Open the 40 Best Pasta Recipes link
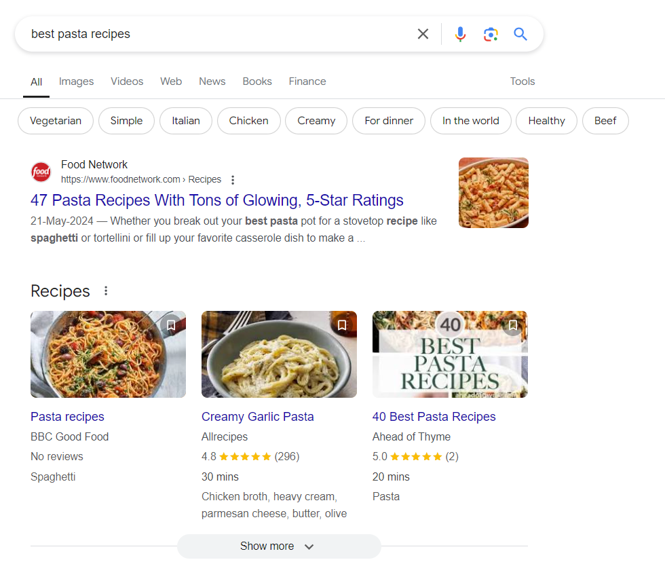 point(434,417)
